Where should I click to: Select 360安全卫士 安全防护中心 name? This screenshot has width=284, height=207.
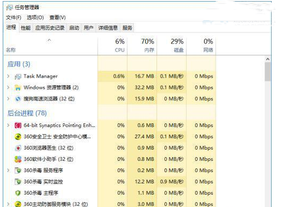[x=57, y=137]
